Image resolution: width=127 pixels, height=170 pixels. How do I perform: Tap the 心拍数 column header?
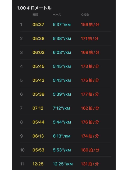point(85,15)
